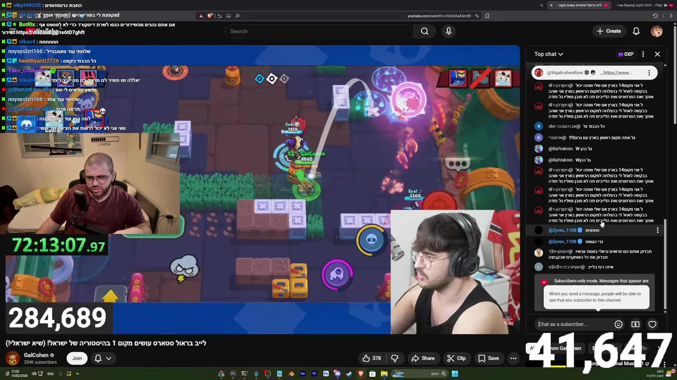Reload the page
Image resolution: width=677 pixels, height=380 pixels.
pos(655,16)
